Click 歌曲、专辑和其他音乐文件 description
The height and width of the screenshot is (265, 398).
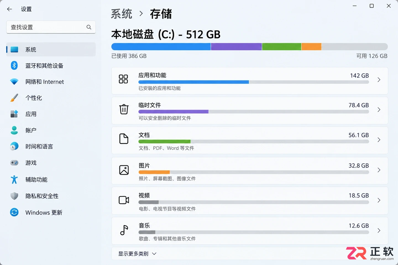167,239
